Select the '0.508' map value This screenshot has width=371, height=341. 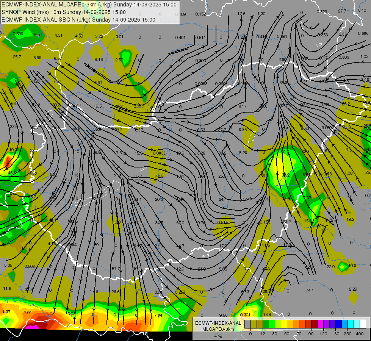click(x=30, y=266)
